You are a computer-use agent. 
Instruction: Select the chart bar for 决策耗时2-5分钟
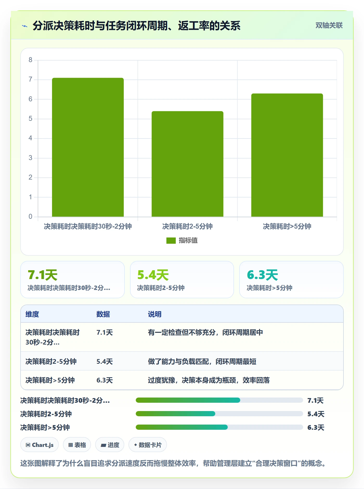point(187,164)
